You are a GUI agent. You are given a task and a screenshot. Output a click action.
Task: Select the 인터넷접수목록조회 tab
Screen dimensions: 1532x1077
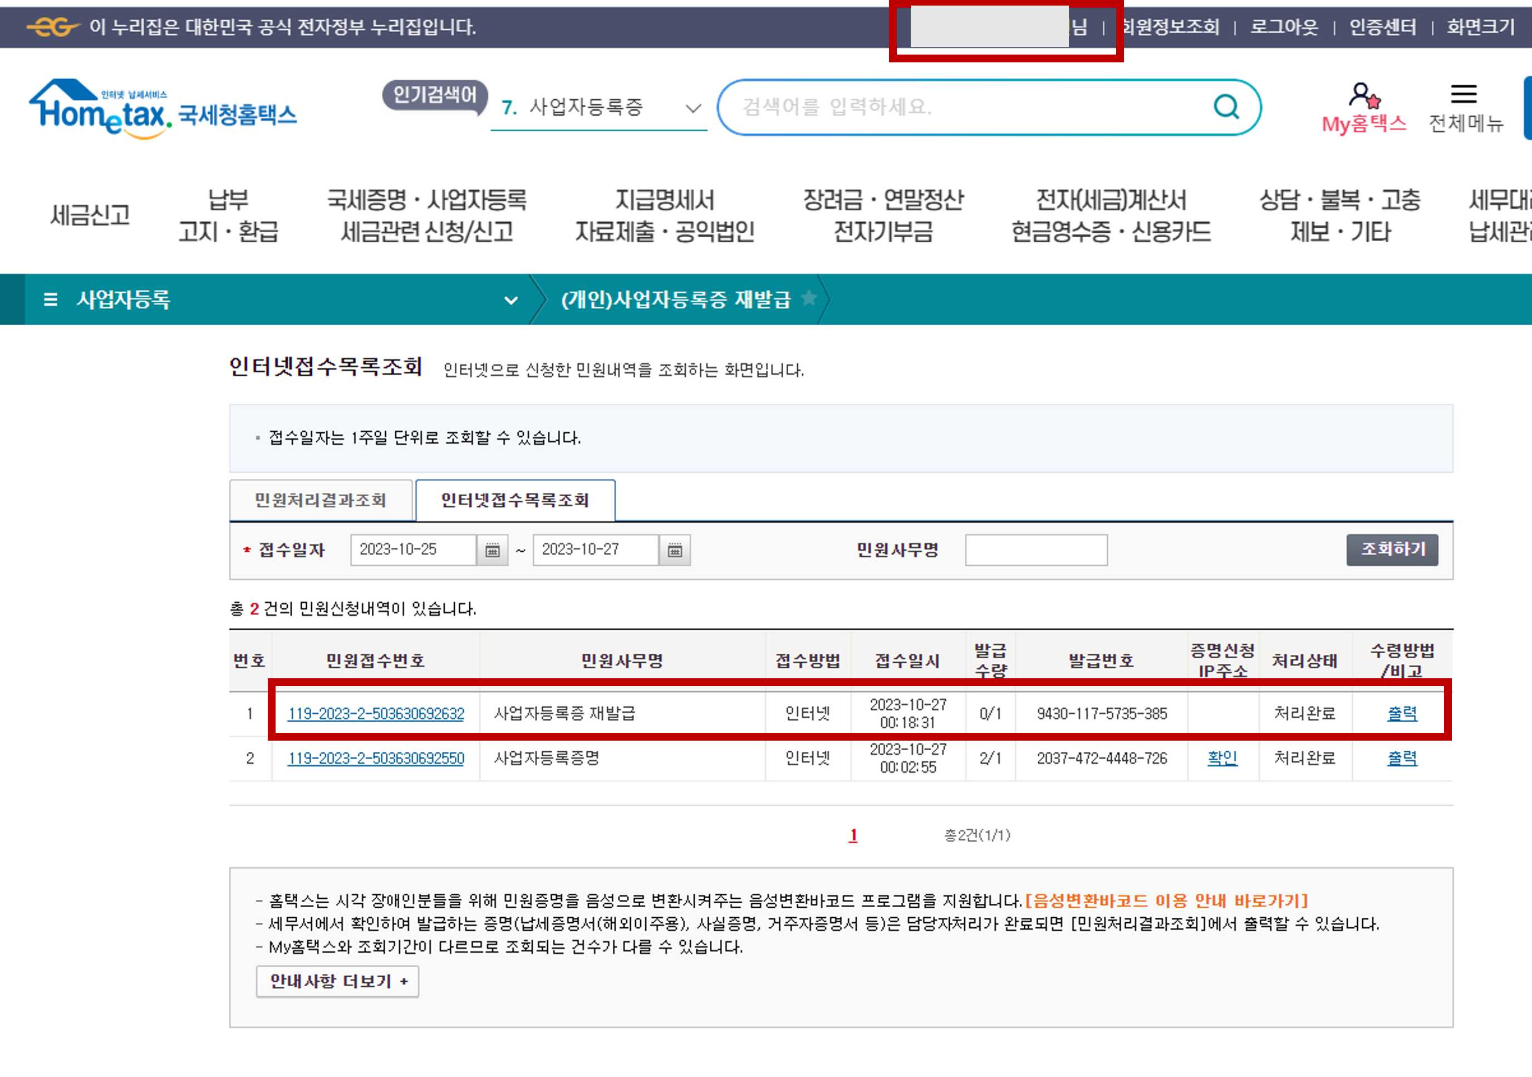coord(514,500)
